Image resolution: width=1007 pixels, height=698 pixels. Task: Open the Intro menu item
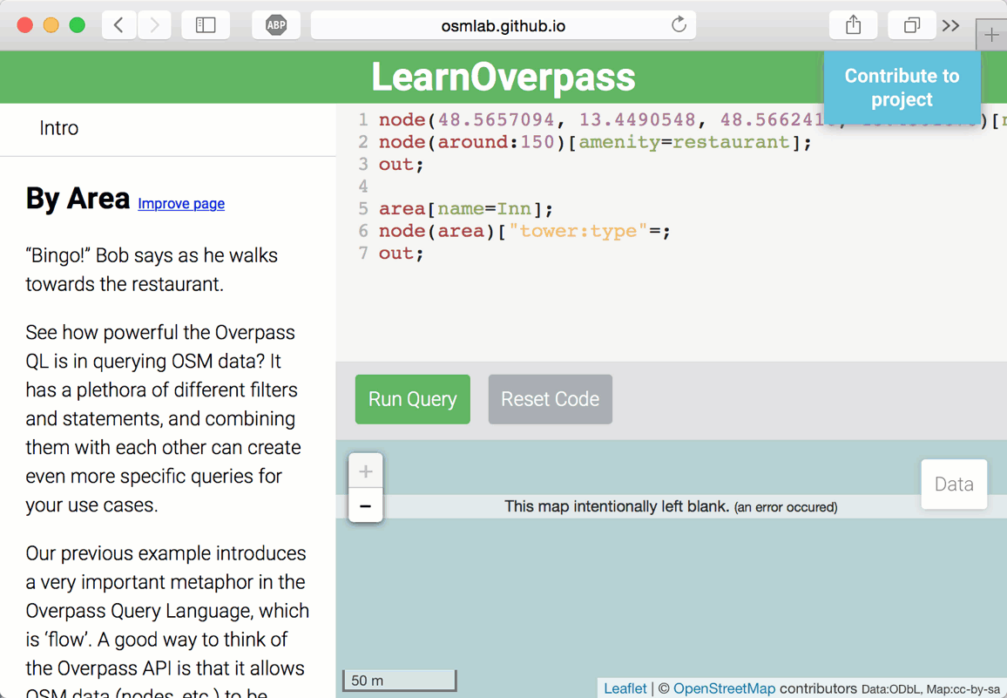(59, 128)
